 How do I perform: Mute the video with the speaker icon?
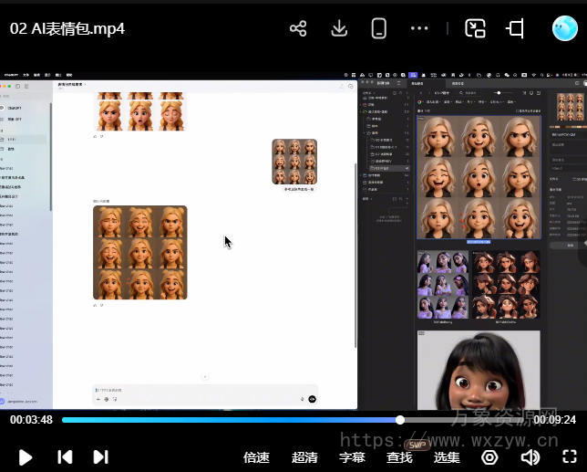pos(530,456)
